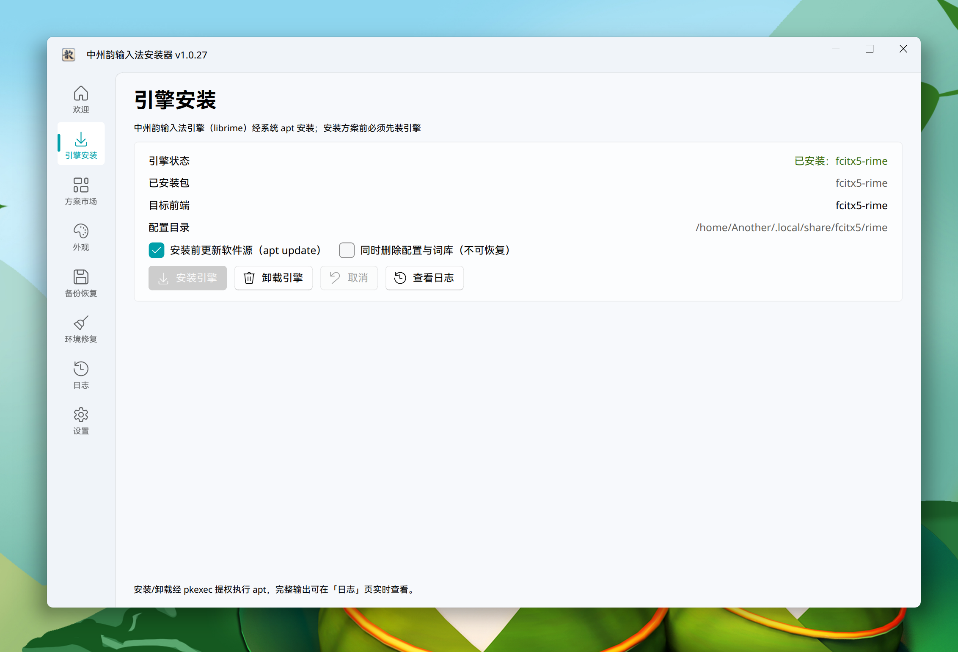958x652 pixels.
Task: Click the 取消 button
Action: [x=349, y=278]
